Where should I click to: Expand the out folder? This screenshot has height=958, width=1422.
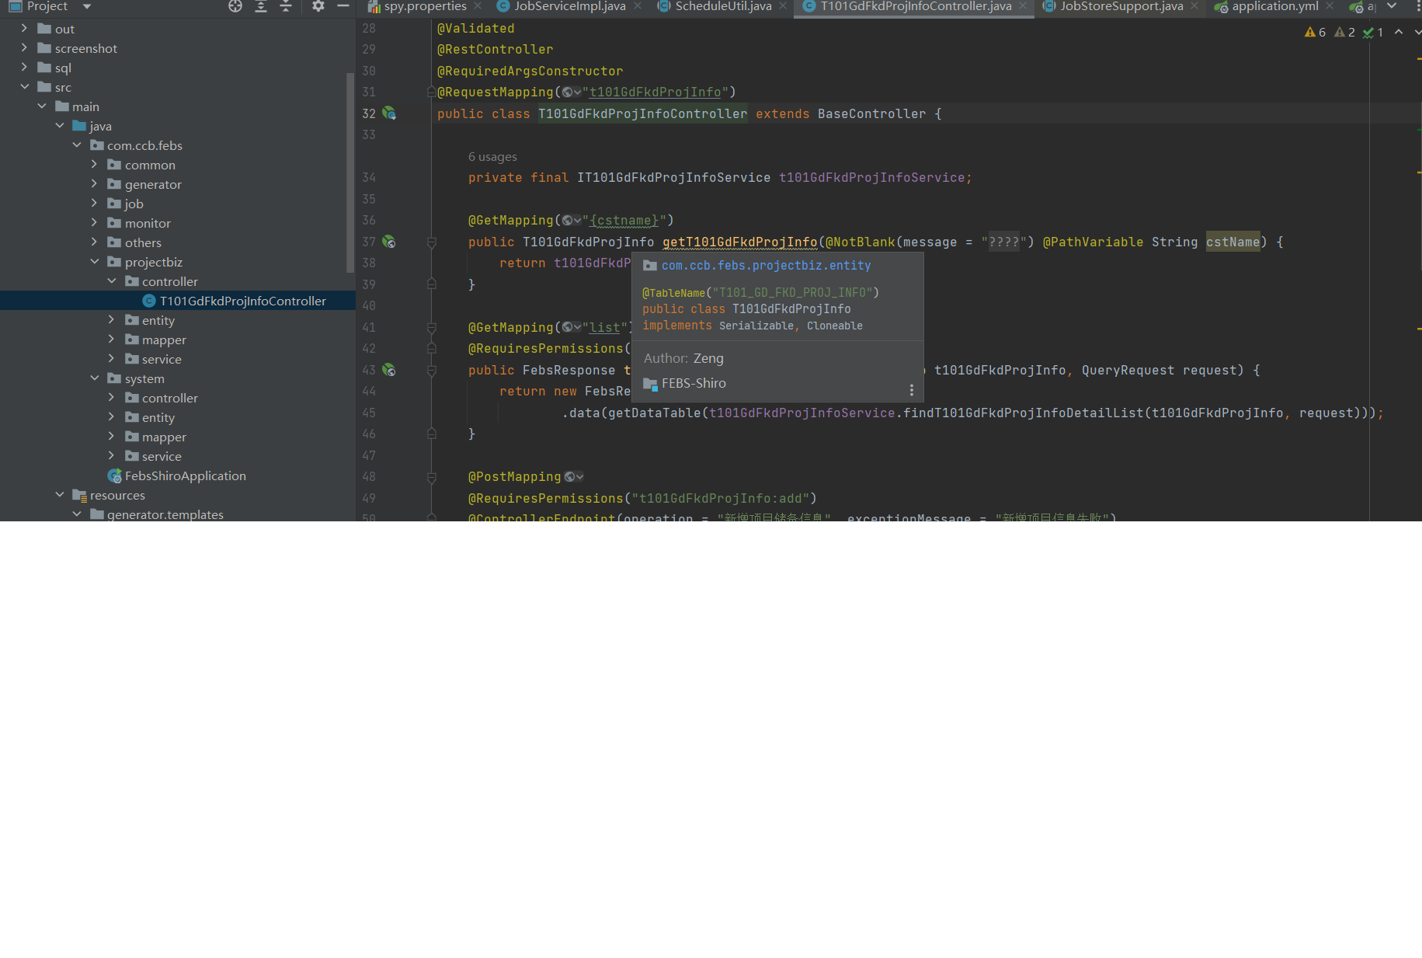(24, 28)
